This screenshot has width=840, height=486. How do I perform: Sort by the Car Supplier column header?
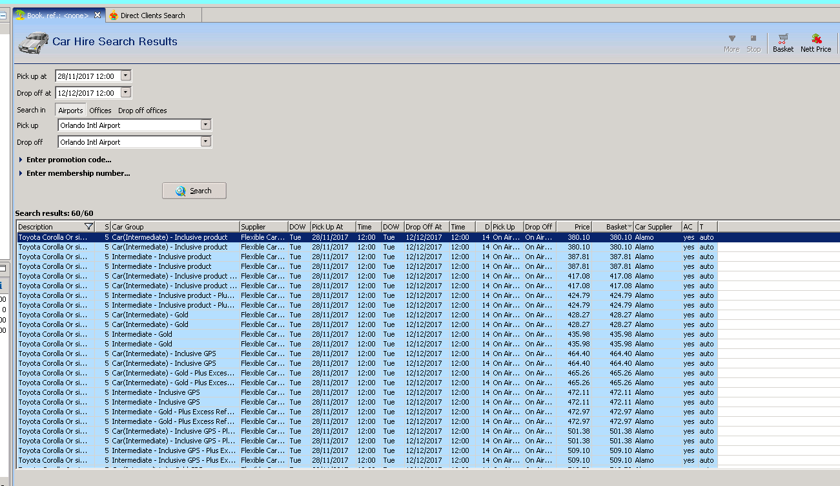click(657, 227)
